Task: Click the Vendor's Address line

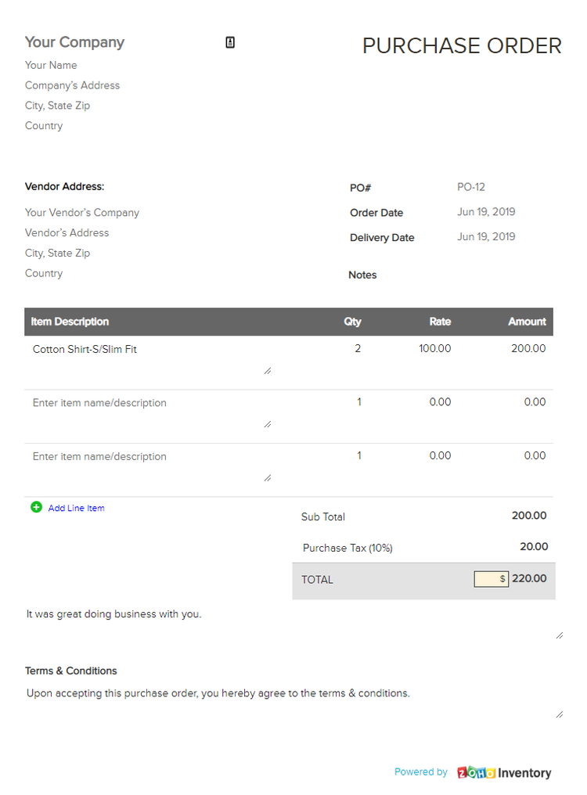Action: pos(67,232)
